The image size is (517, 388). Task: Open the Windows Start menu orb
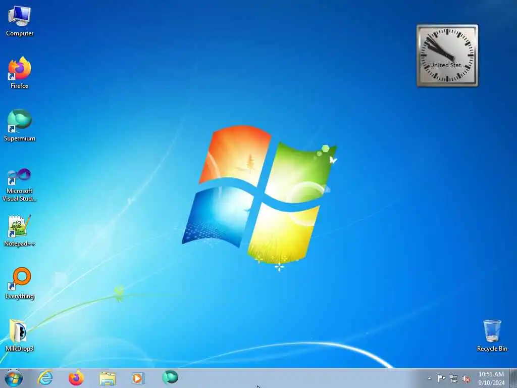point(14,378)
